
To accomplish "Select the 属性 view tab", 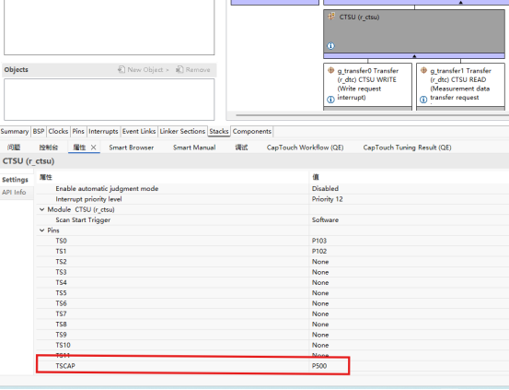I will pos(79,148).
